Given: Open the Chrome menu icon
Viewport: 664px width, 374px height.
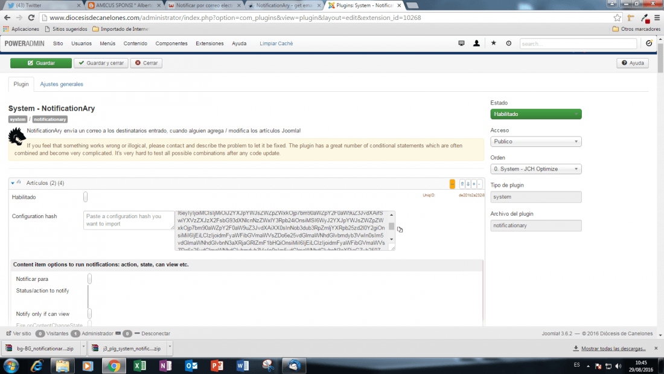Looking at the screenshot, I should click(x=657, y=18).
